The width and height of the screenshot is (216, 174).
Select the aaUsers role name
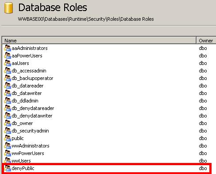point(20,63)
